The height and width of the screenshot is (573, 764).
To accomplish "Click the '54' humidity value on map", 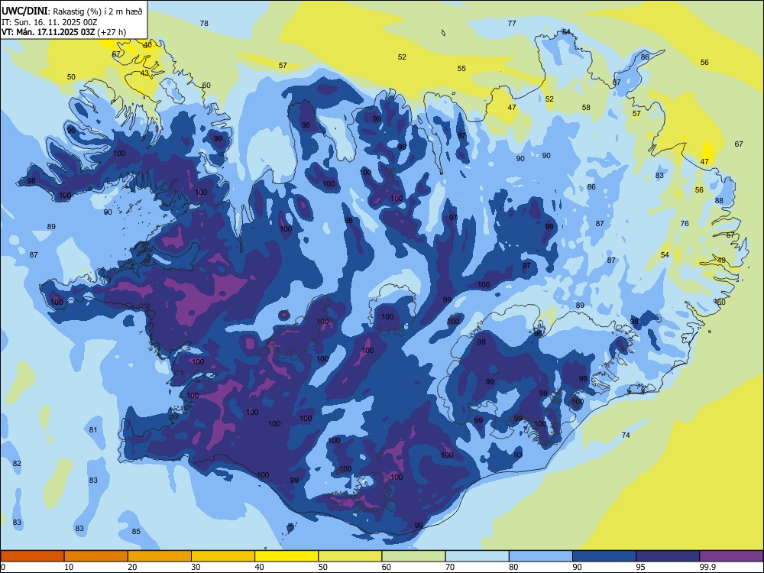I will pos(665,255).
